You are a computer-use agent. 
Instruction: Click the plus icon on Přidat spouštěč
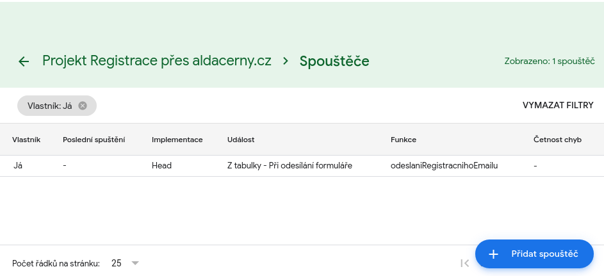[x=493, y=254]
